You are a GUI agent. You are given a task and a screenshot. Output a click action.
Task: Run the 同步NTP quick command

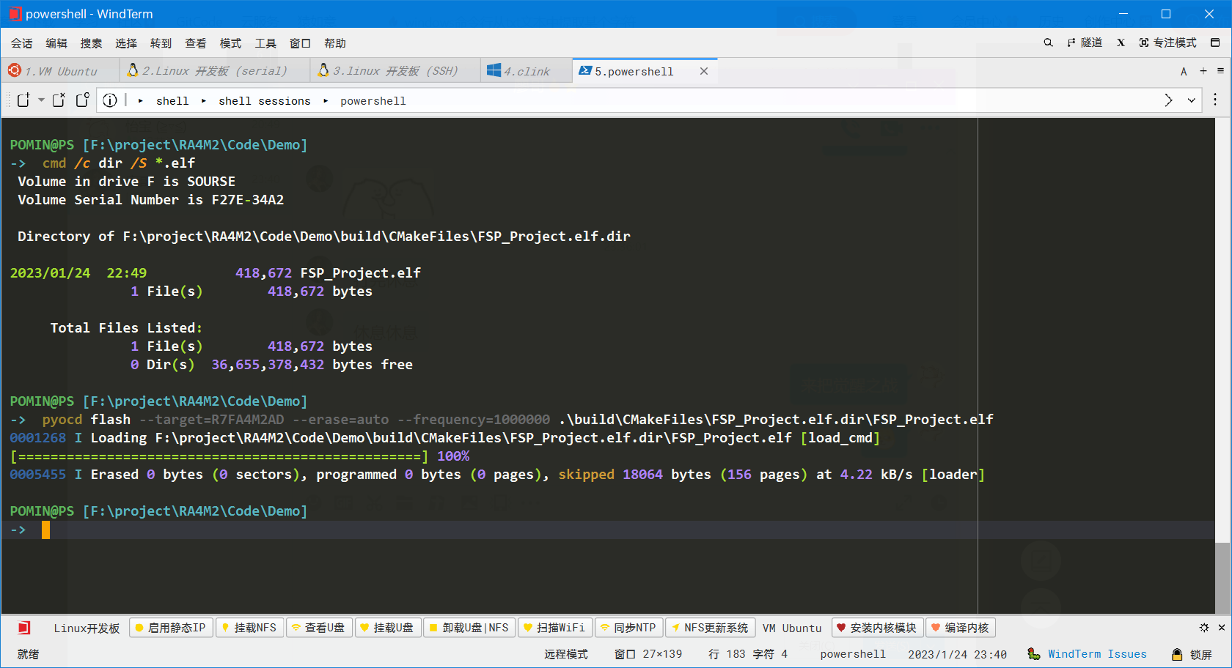coord(629,628)
